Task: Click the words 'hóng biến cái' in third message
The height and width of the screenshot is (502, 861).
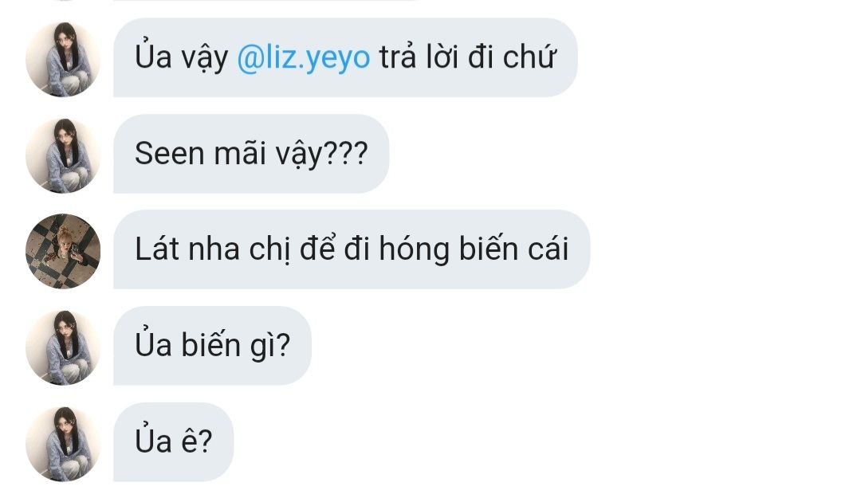Action: [474, 249]
